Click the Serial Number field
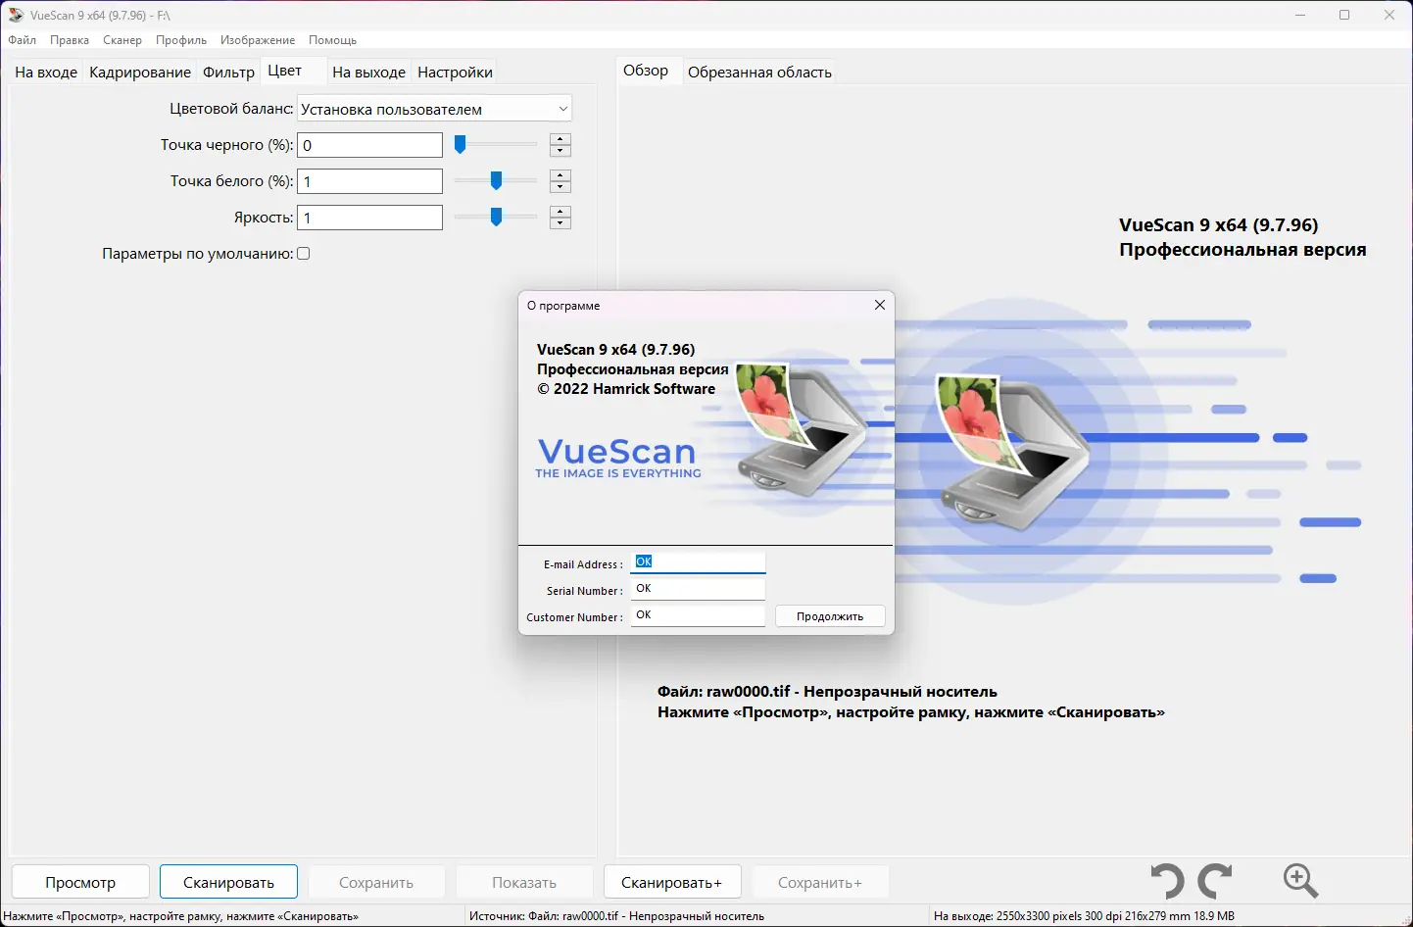1413x927 pixels. coord(698,589)
